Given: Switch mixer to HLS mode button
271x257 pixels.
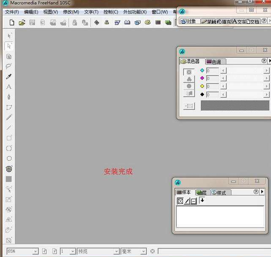Looking at the screenshot, I should (x=189, y=86).
